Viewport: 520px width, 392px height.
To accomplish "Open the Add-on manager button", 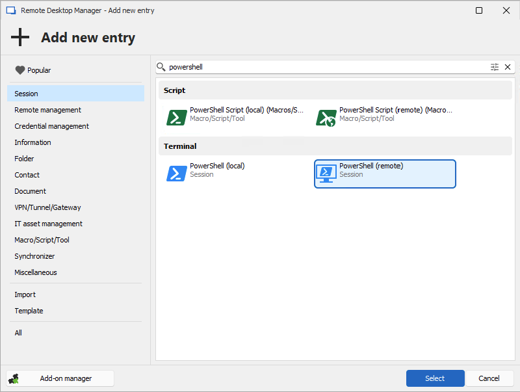I will click(60, 378).
